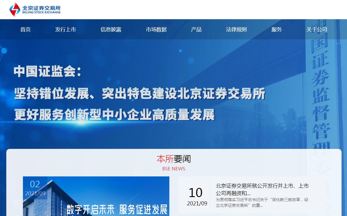Click the BSE NEWS subtitle
Viewport: 347px width, 216px height.
[x=174, y=169]
